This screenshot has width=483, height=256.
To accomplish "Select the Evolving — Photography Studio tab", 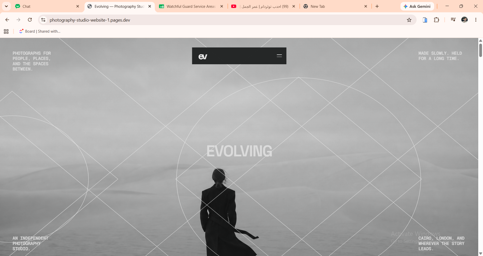I will (119, 6).
